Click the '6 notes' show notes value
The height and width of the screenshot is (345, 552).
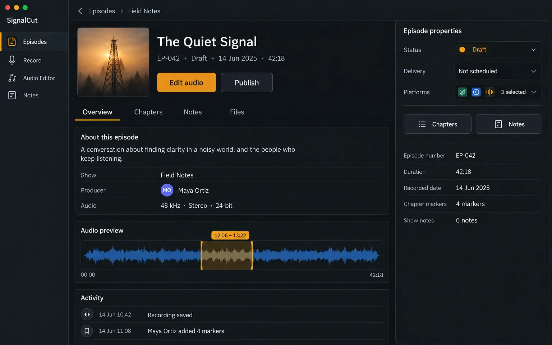click(467, 220)
